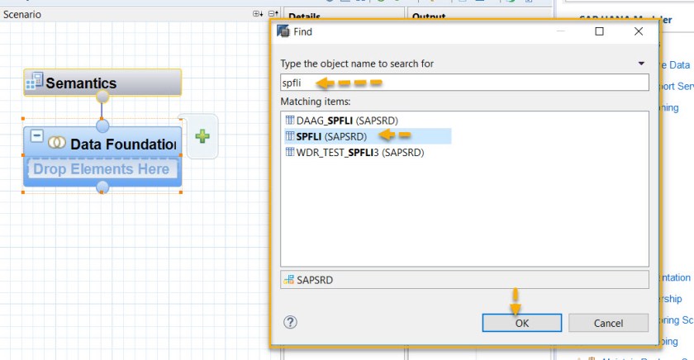Click the Semantics node
The image size is (694, 360).
[x=102, y=83]
